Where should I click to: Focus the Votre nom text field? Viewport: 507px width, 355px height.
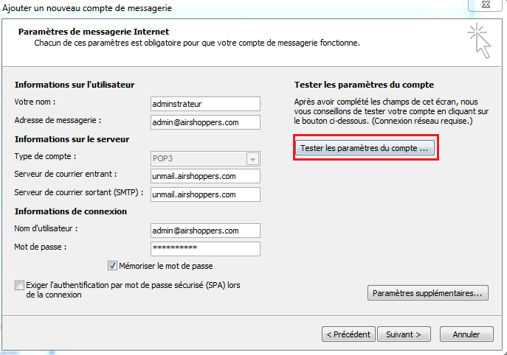[x=205, y=104]
